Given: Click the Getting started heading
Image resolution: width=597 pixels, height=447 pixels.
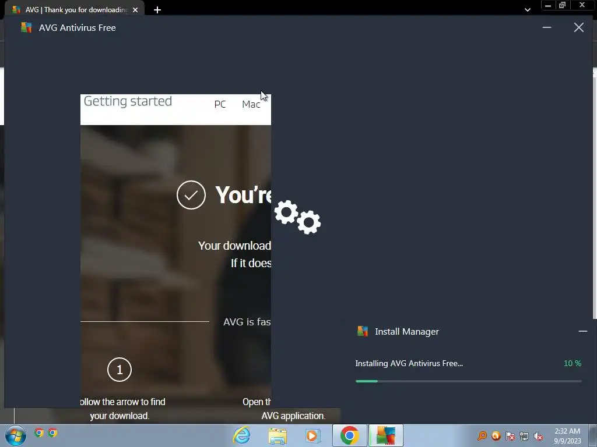Looking at the screenshot, I should (128, 101).
